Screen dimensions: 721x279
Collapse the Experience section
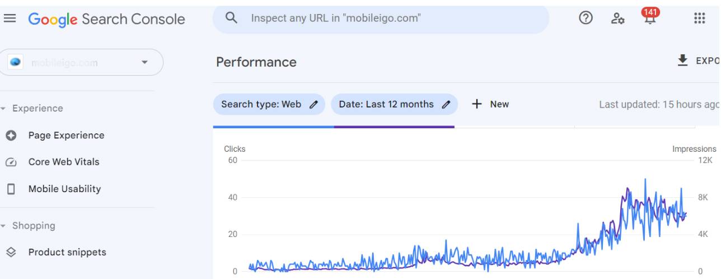(x=4, y=108)
